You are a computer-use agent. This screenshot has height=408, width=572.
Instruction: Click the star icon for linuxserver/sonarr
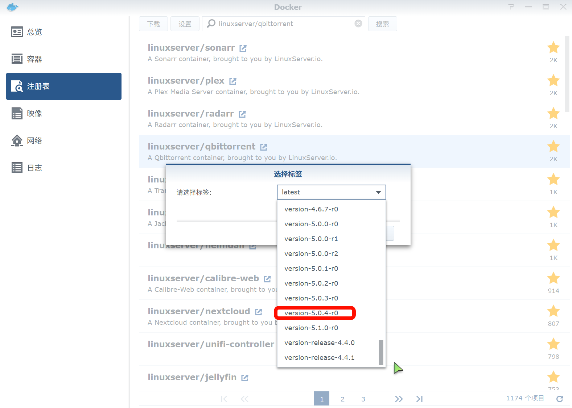pos(554,47)
